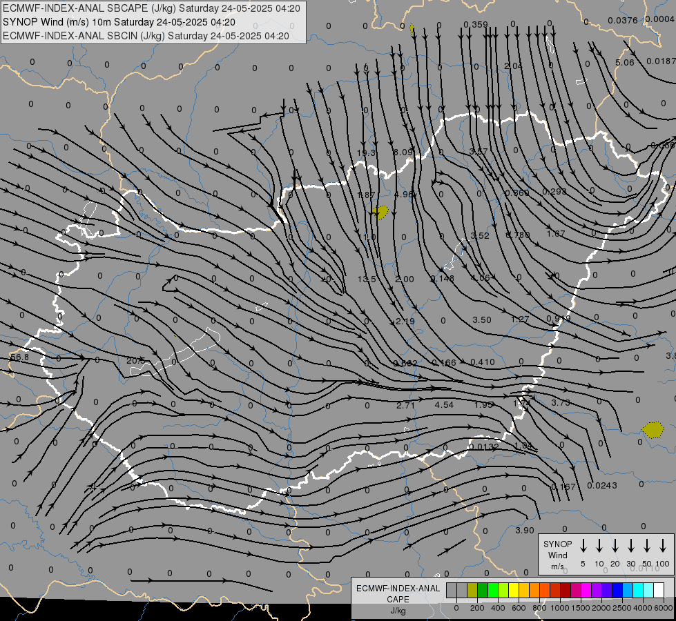This screenshot has width=676, height=621.
Task: Click the '1.67' value in the east
Action: [x=556, y=234]
